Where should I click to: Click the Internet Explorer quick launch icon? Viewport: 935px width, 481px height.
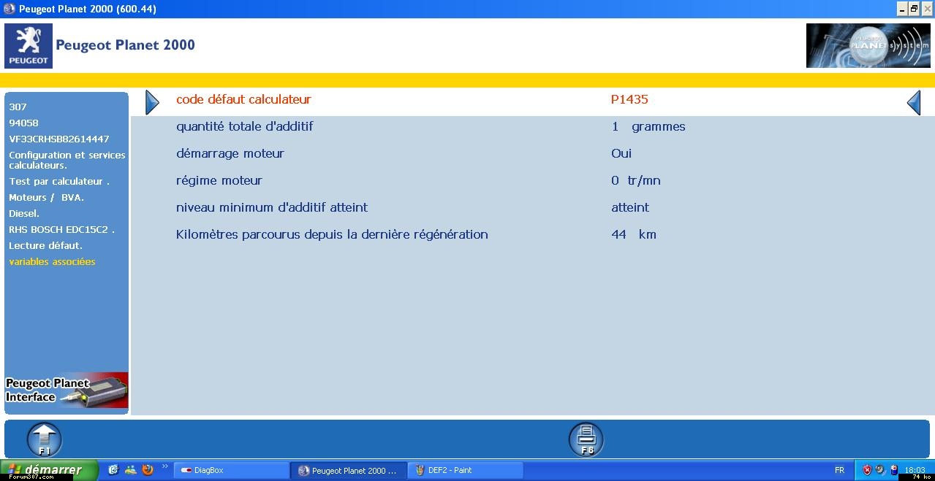pyautogui.click(x=113, y=470)
